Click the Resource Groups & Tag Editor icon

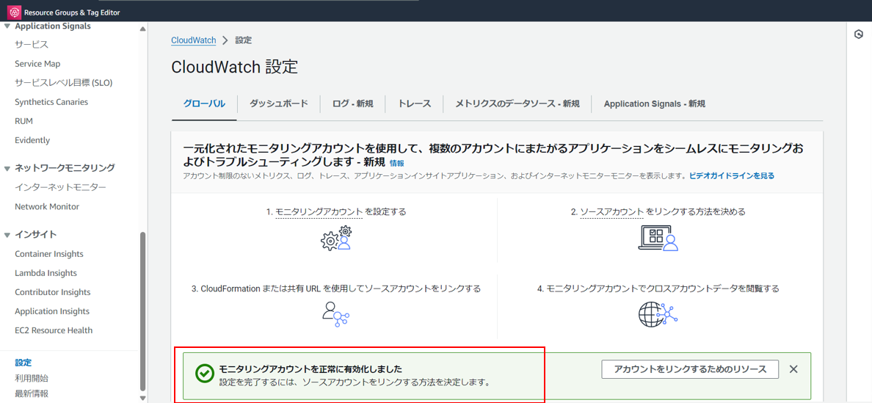coord(14,12)
